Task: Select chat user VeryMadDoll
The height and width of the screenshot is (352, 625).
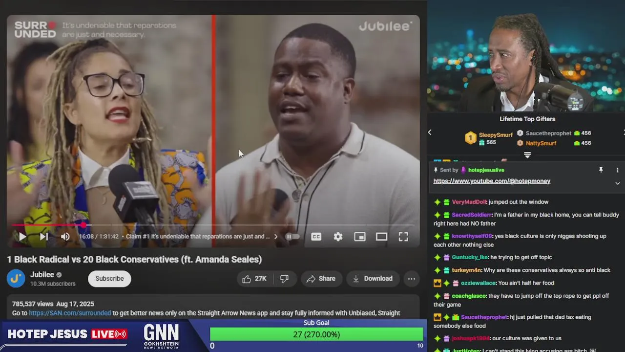Action: click(469, 202)
